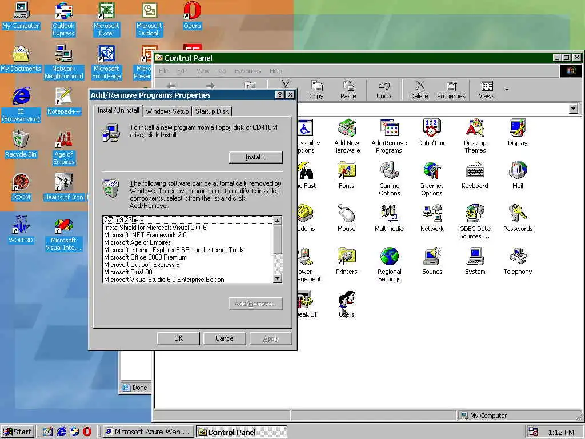Screen dimensions: 585x439
Task: Select Microsoft .NET Framework 2.0 entry
Action: point(188,235)
